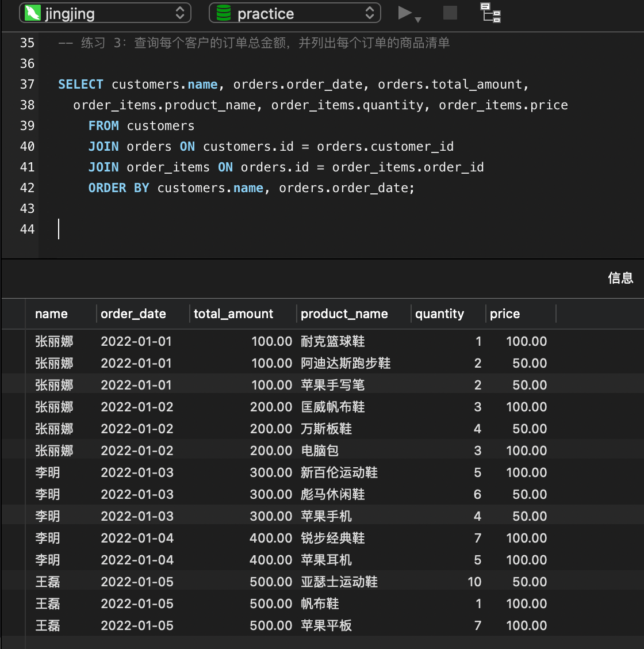Select the 耐克篮球鞋 product cell
The width and height of the screenshot is (644, 649).
333,342
